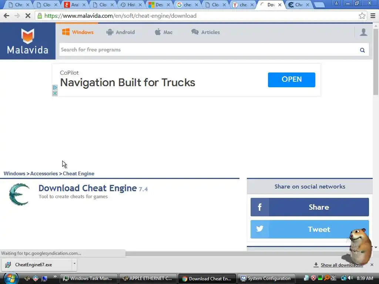This screenshot has height=284, width=379.
Task: Click the Chrome user profile button
Action: (336, 3)
